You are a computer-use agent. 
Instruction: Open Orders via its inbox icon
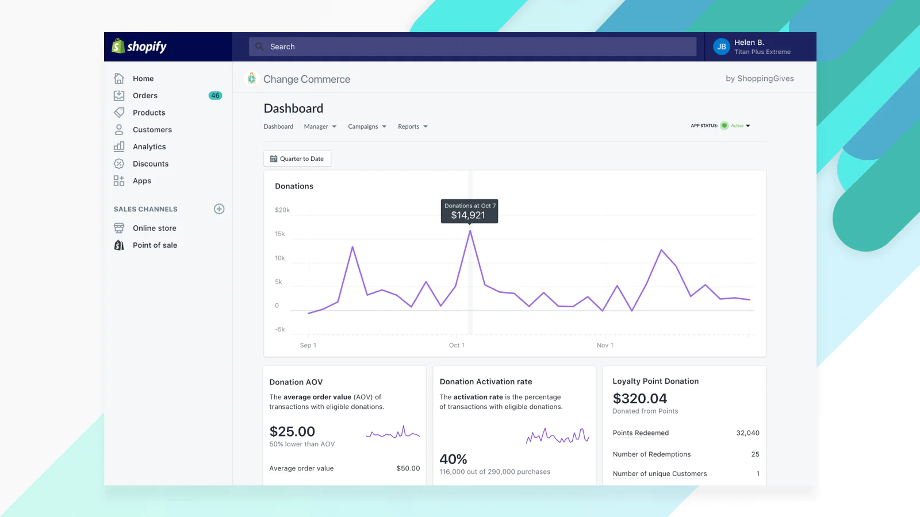click(x=119, y=95)
